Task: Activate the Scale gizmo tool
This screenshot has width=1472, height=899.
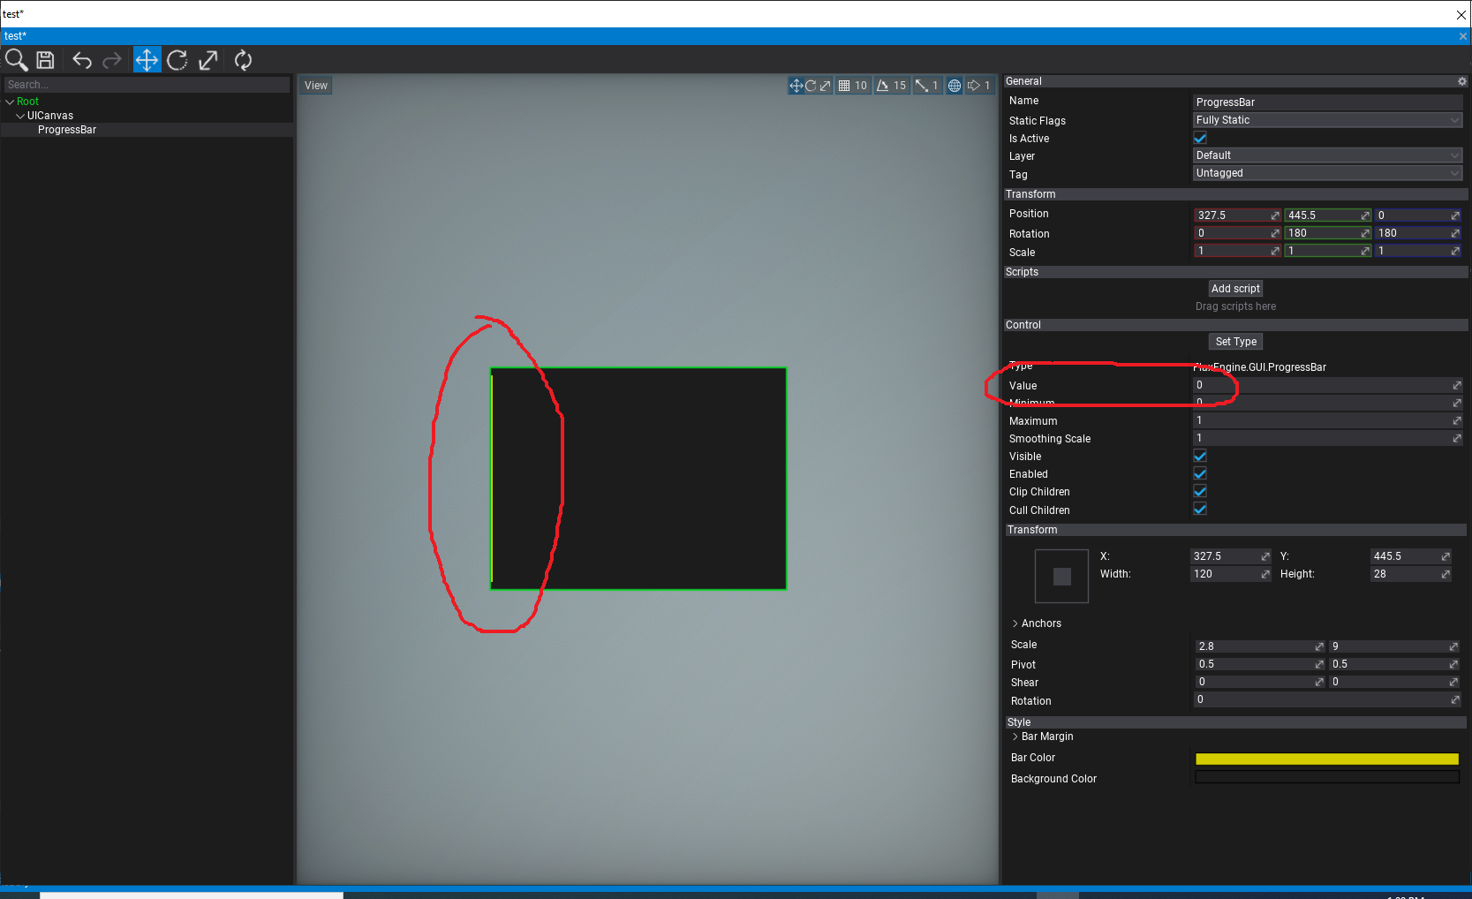Action: coord(208,59)
